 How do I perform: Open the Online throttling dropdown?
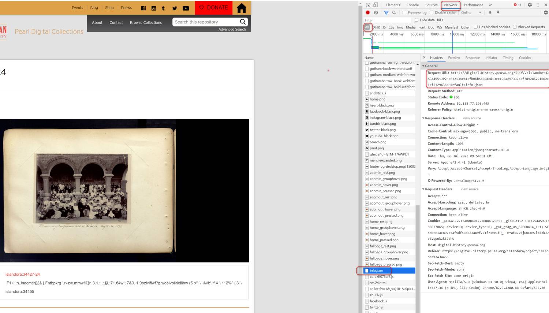tap(471, 12)
